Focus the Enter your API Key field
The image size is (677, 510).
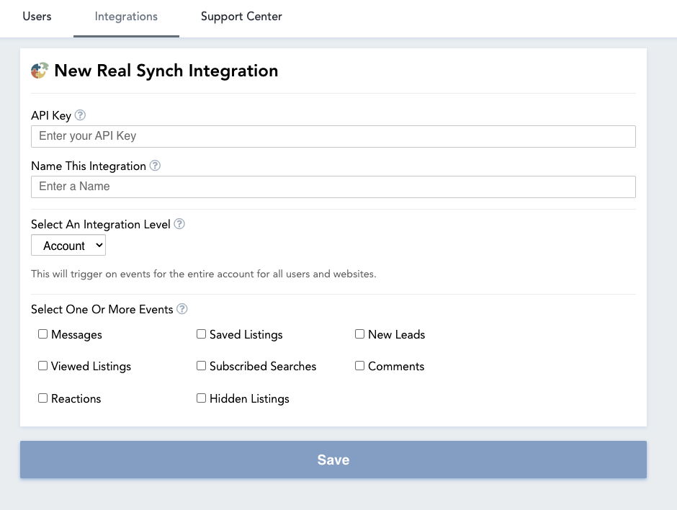[x=333, y=136]
